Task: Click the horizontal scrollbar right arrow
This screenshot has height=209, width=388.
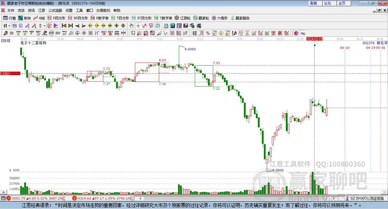Action: point(333,198)
